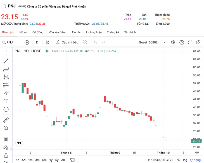Click the Trần ceiling price 26.45

[127, 19]
